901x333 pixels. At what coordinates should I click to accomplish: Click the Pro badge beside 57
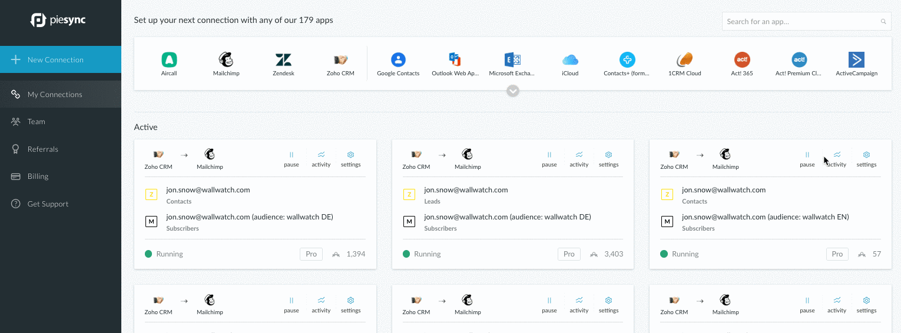point(837,254)
